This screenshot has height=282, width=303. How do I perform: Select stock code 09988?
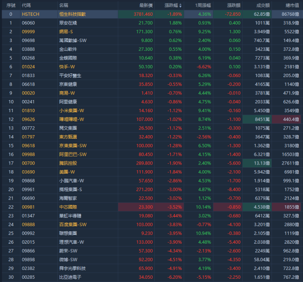point(28,155)
